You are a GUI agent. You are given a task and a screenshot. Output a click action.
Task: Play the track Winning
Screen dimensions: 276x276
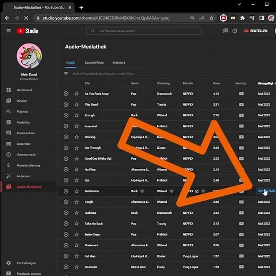click(x=66, y=137)
